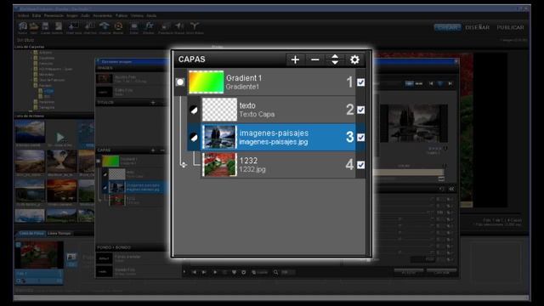Remove the selected layer with the minus button
Viewport: 544px width, 306px height.
click(315, 59)
